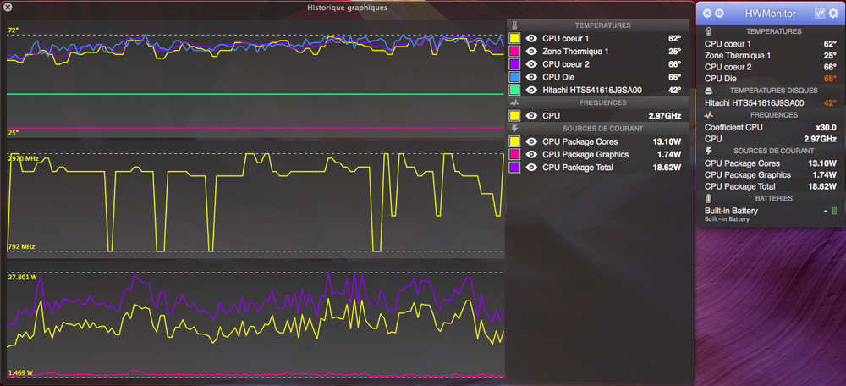Click the thermometer icon in the HWMonitor panel
The height and width of the screenshot is (386, 846).
tap(708, 31)
